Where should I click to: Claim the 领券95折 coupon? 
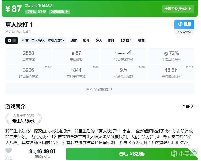point(60,12)
